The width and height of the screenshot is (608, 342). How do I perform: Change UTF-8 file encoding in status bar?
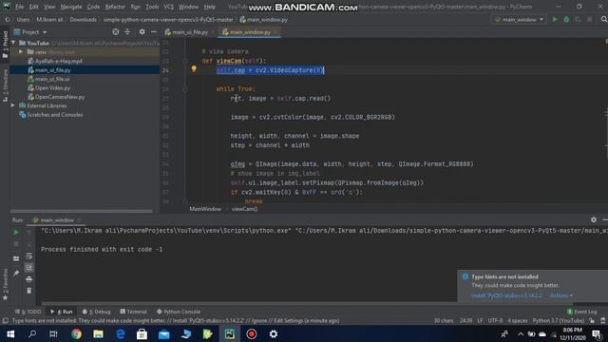[x=495, y=321]
